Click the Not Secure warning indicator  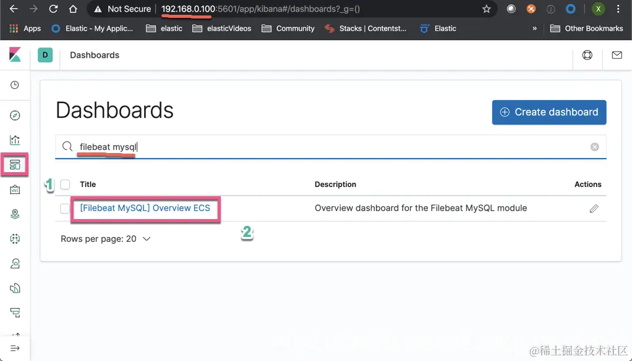pos(123,9)
